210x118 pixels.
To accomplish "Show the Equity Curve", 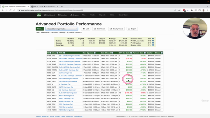I will [x=116, y=29].
